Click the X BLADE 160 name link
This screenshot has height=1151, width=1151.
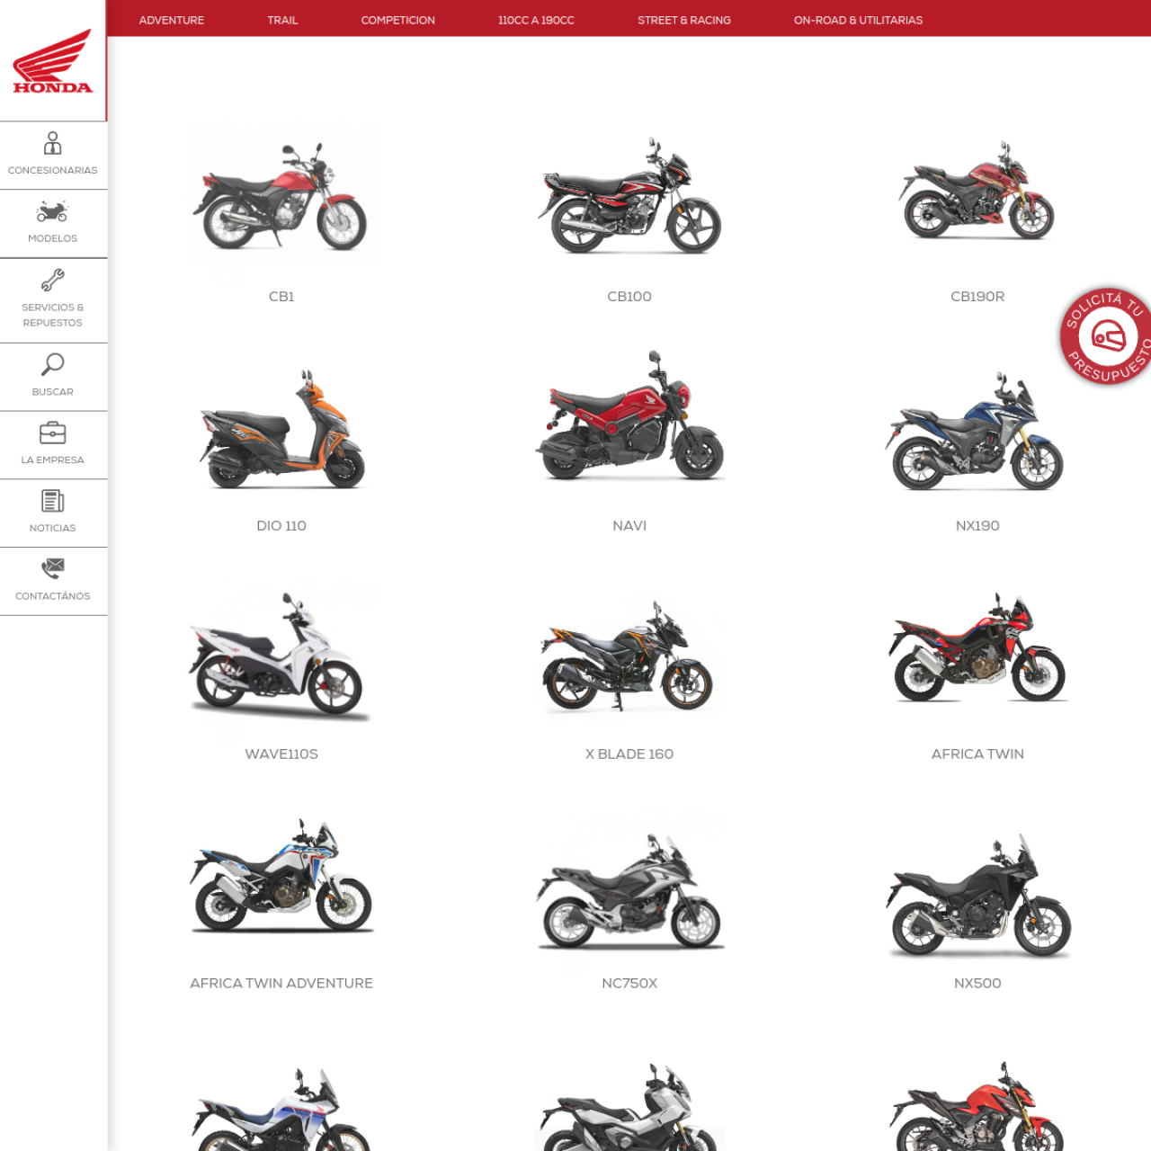[x=629, y=754]
